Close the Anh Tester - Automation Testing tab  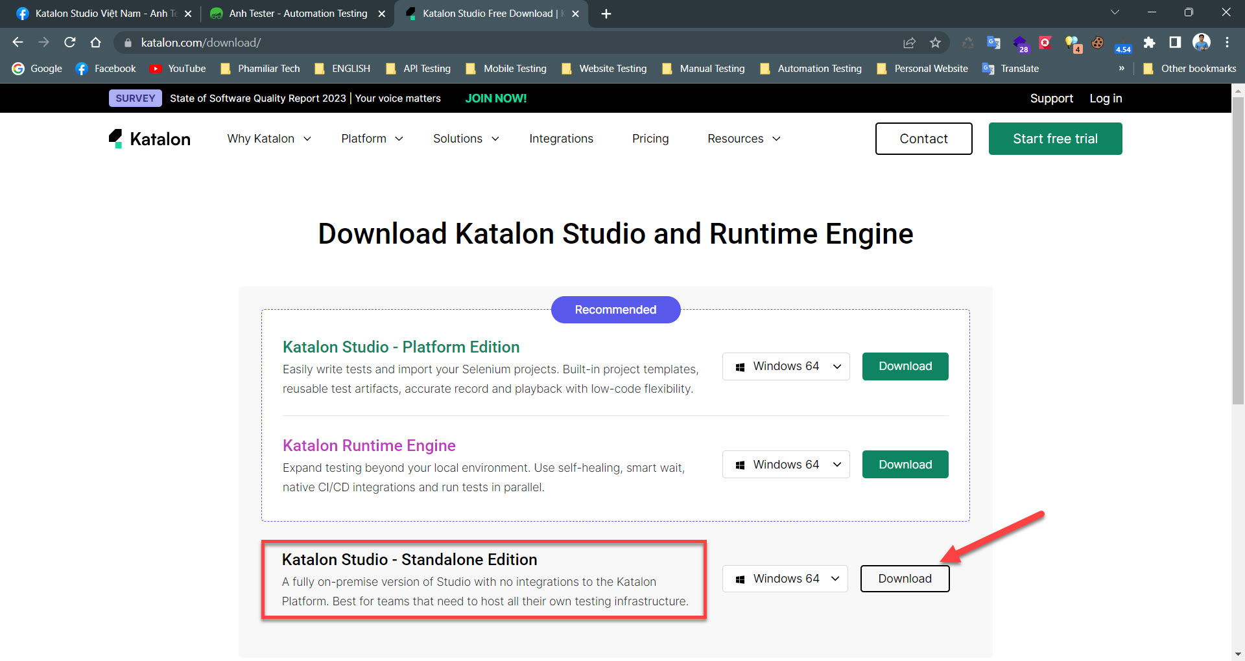[381, 14]
